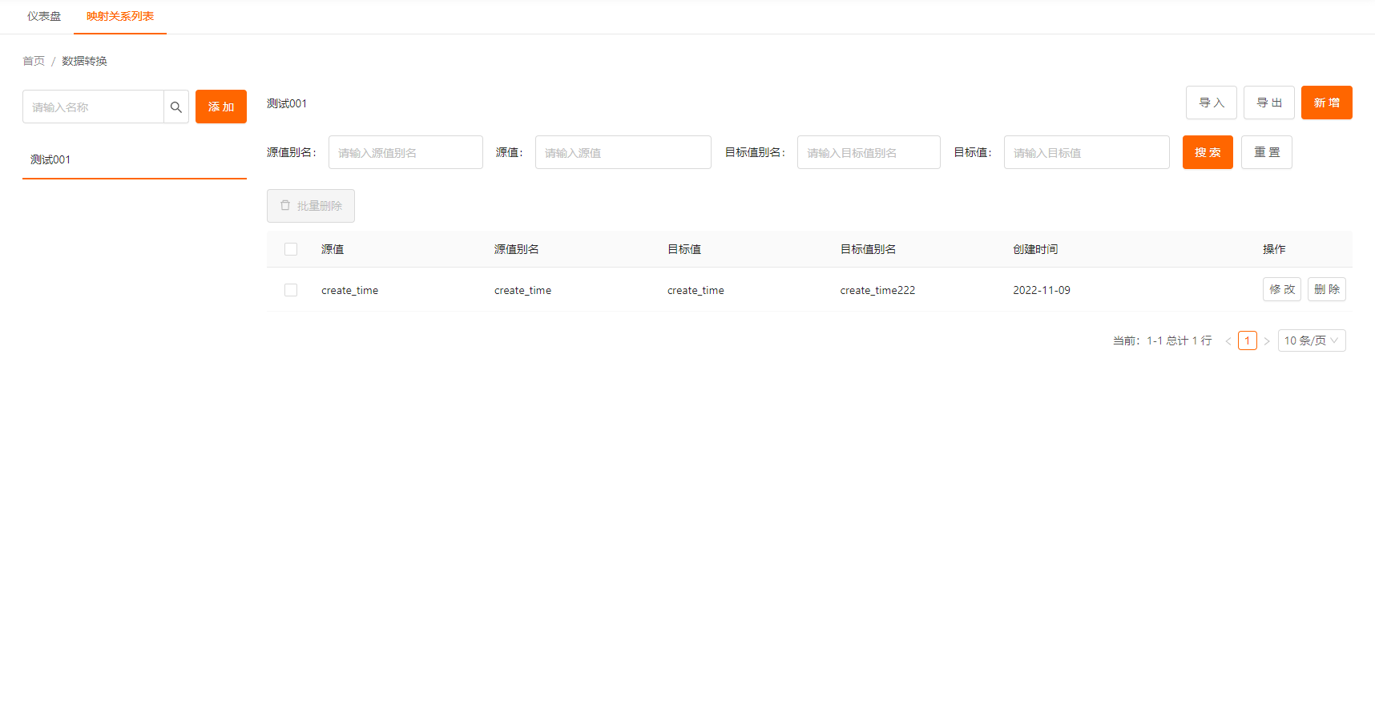Go to previous page arrow
The image size is (1375, 709).
(x=1228, y=341)
